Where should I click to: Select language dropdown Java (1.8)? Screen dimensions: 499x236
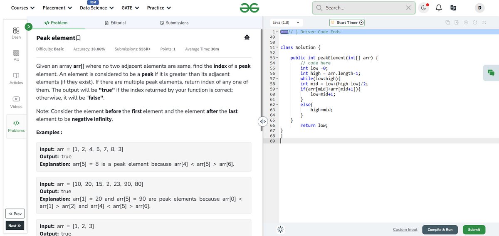[286, 22]
